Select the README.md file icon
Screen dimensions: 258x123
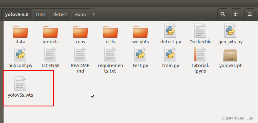[80, 54]
